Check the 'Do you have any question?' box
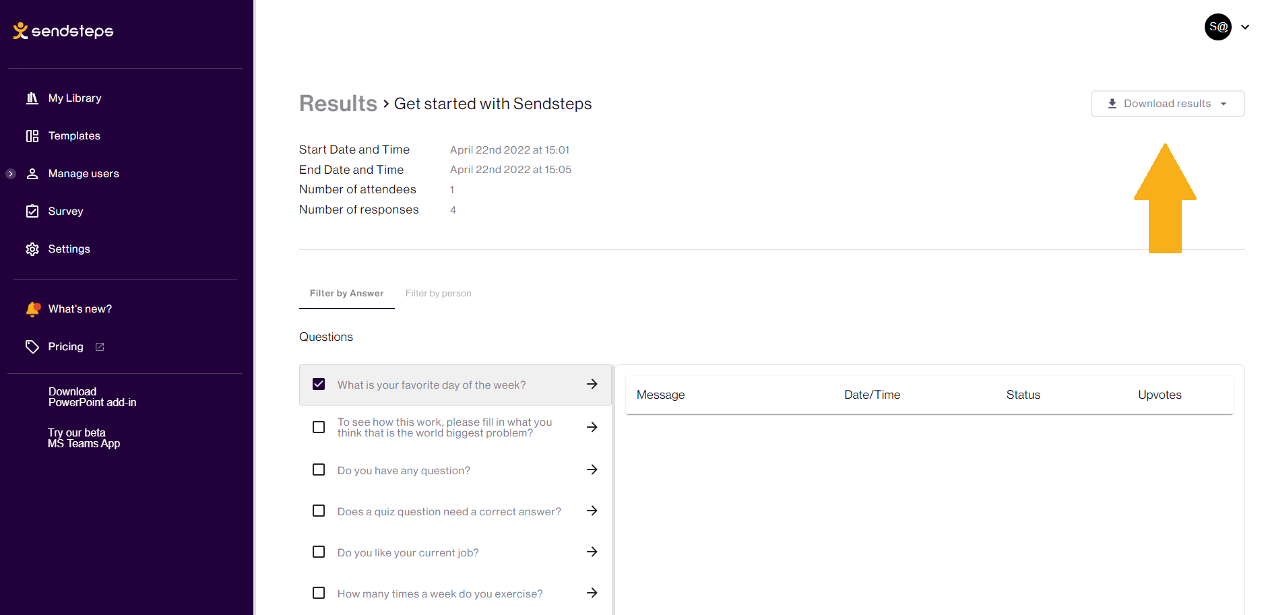Screen dimensions: 1266x615 tap(319, 470)
